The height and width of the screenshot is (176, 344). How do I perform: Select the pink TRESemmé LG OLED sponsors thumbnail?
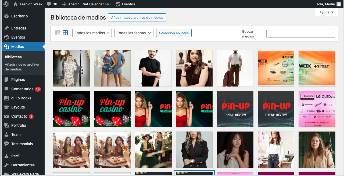click(x=317, y=109)
